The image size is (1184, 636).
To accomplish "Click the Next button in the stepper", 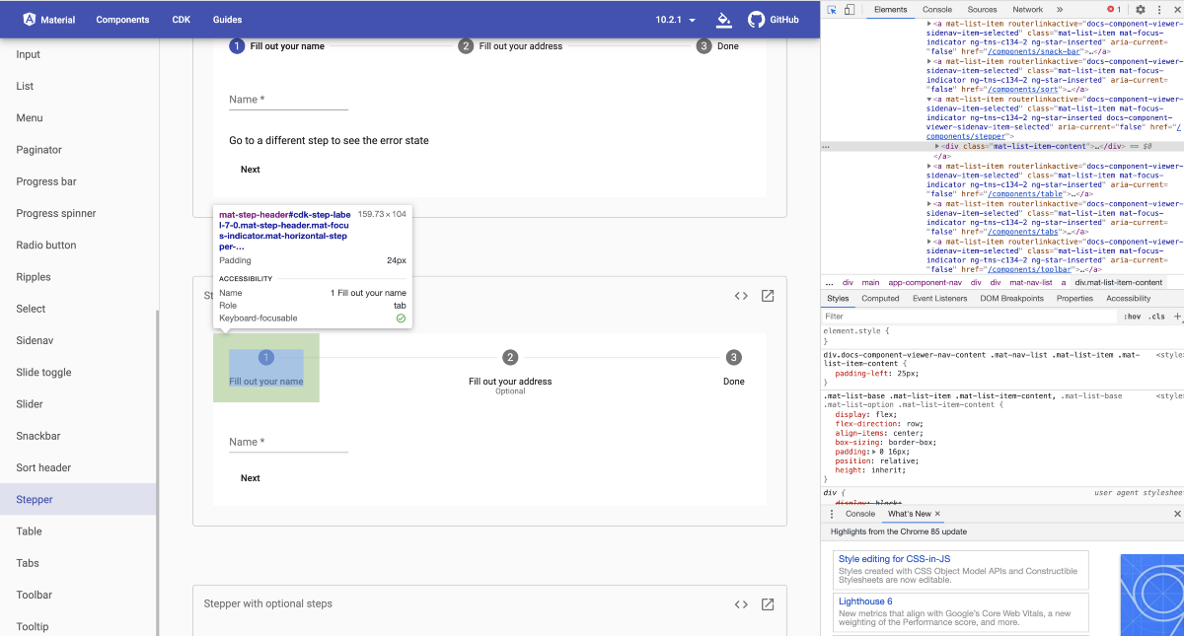I will [250, 477].
